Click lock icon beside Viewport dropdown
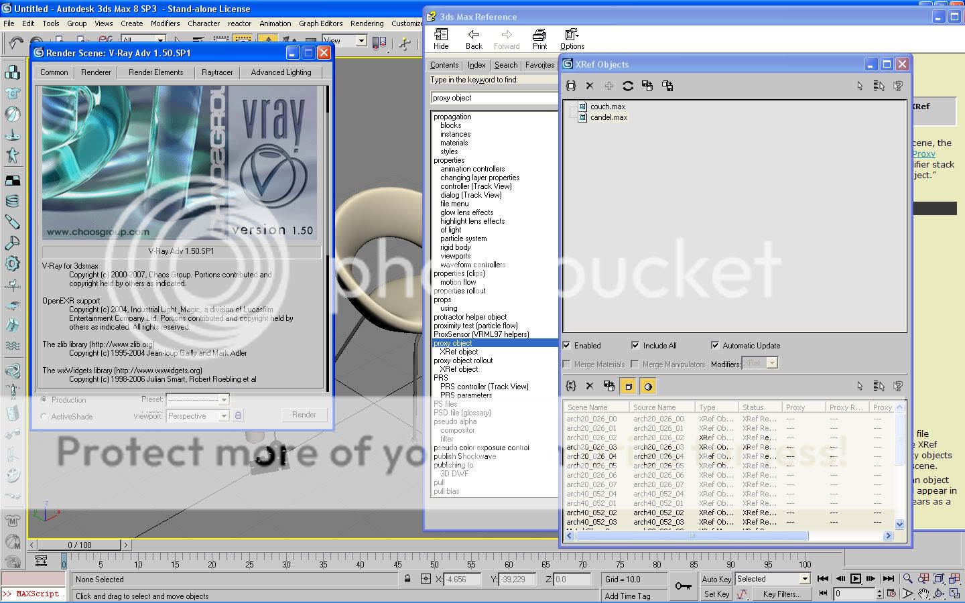Viewport: 965px width, 603px height. [238, 415]
